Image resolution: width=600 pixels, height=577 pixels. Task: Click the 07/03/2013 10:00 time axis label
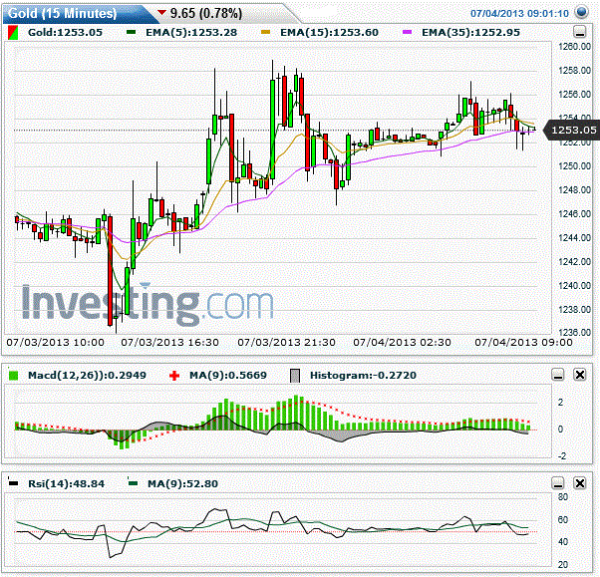pyautogui.click(x=56, y=343)
